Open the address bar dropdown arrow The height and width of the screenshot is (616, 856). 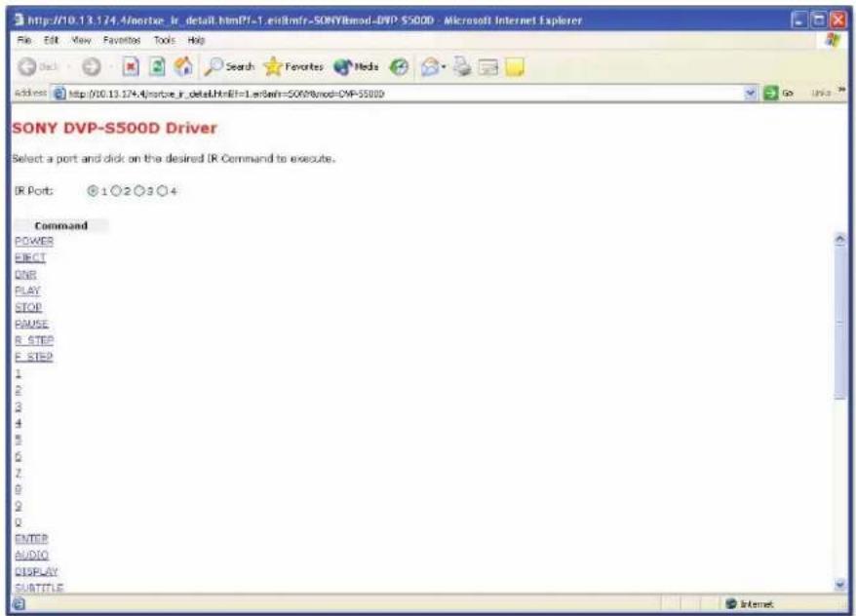[751, 94]
